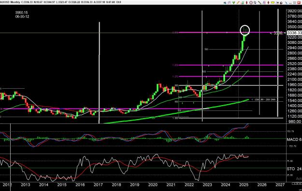Toggle the black magnet snap icon

click(281, 3)
